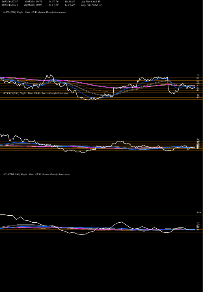This screenshot has height=292, width=203.
Task: Click the high price H: 58.39
Action: [x=70, y=2]
